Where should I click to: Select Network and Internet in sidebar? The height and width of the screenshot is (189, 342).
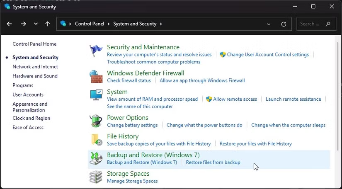coord(35,67)
